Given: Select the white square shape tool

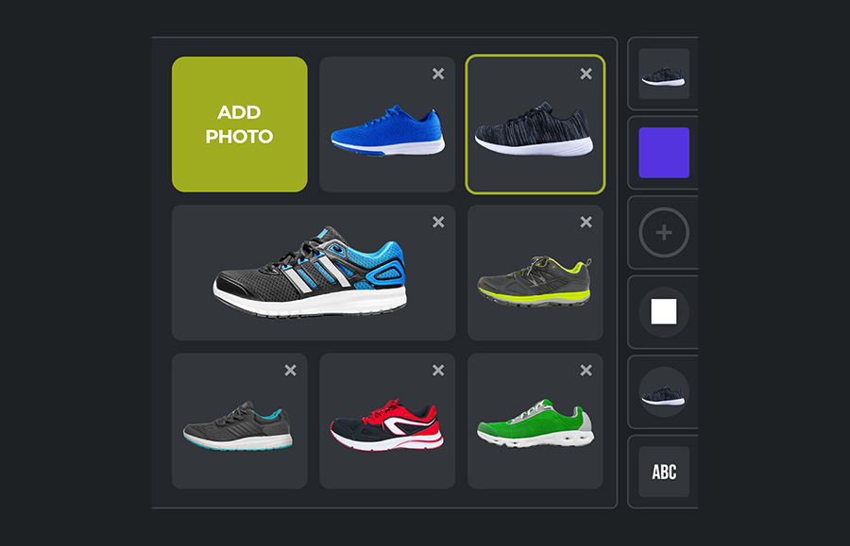Looking at the screenshot, I should 664,312.
